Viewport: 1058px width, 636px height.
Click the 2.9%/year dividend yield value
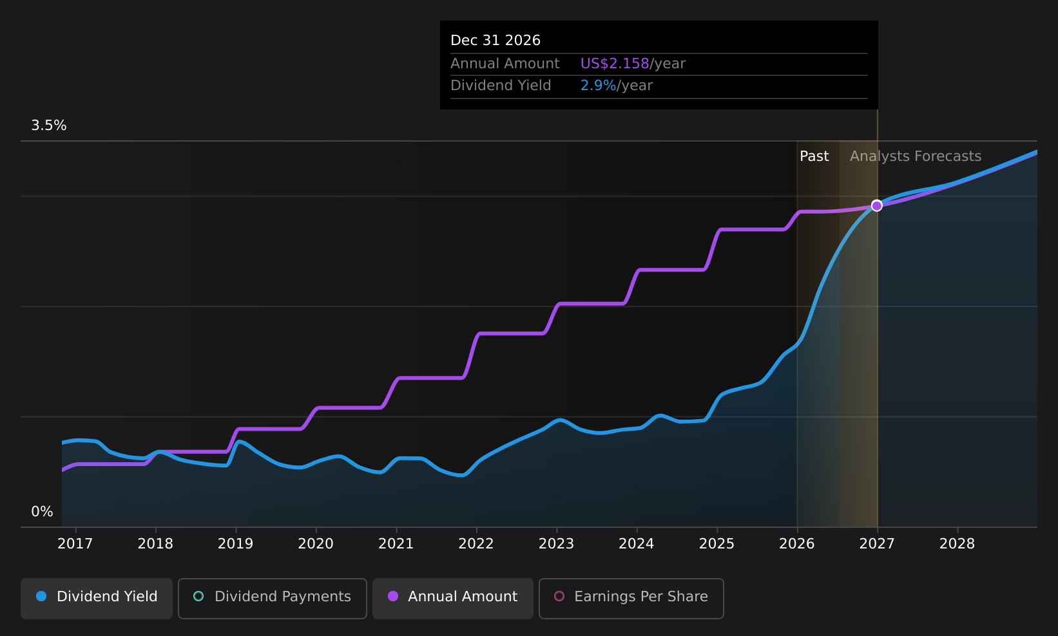coord(617,86)
